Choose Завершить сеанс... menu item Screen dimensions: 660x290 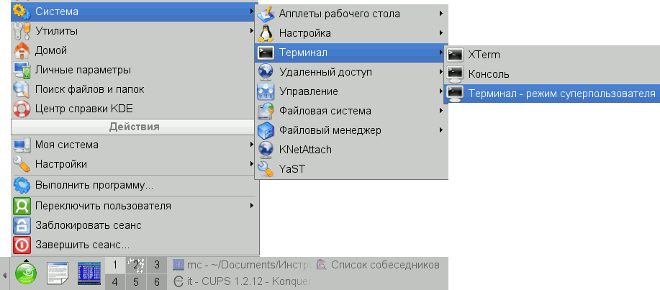134,245
